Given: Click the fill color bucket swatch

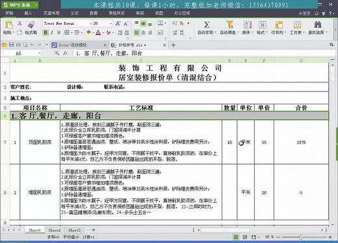Looking at the screenshot, I should pyautogui.click(x=88, y=32).
